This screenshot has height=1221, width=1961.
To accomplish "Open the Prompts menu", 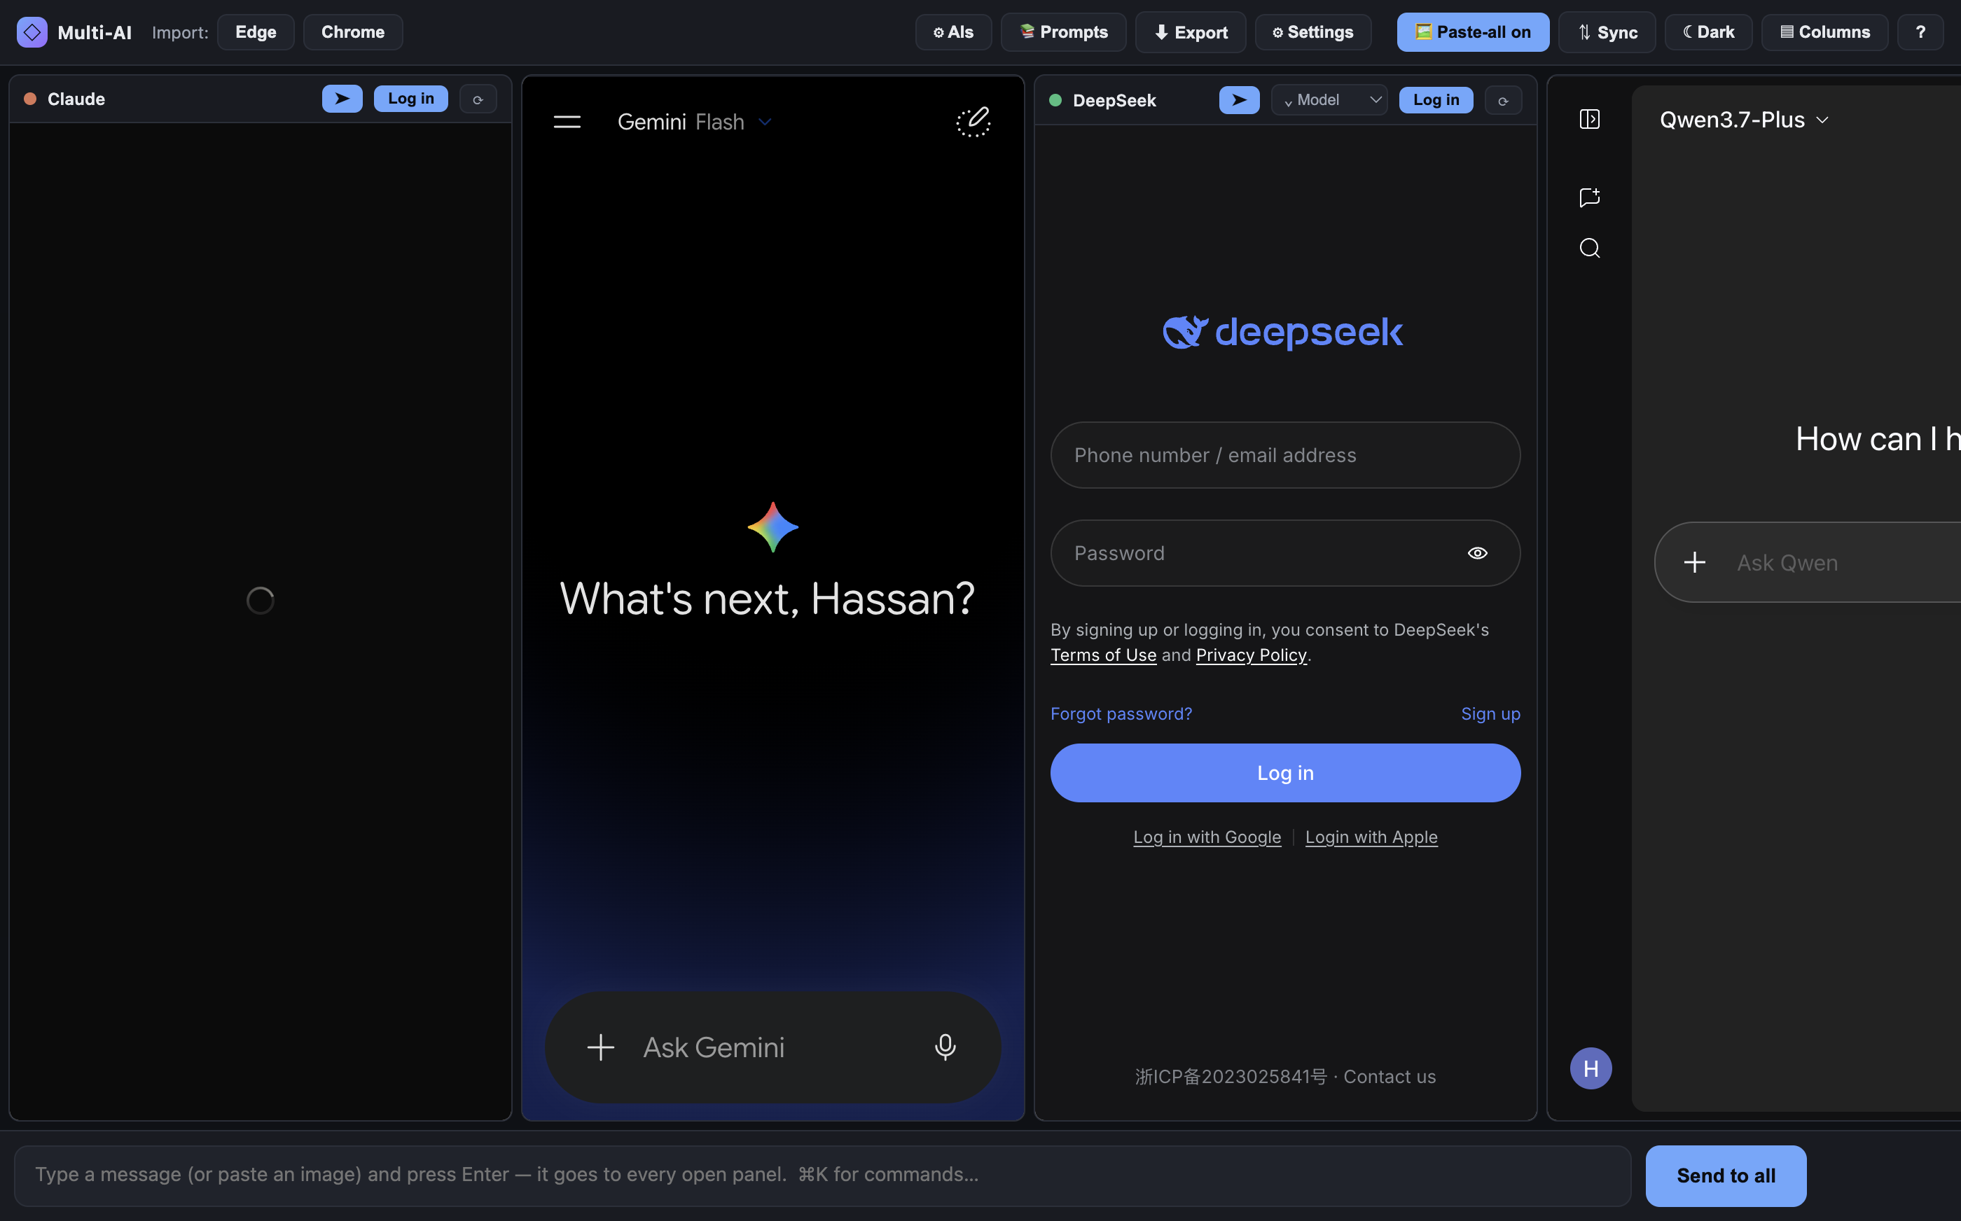I will pyautogui.click(x=1063, y=32).
